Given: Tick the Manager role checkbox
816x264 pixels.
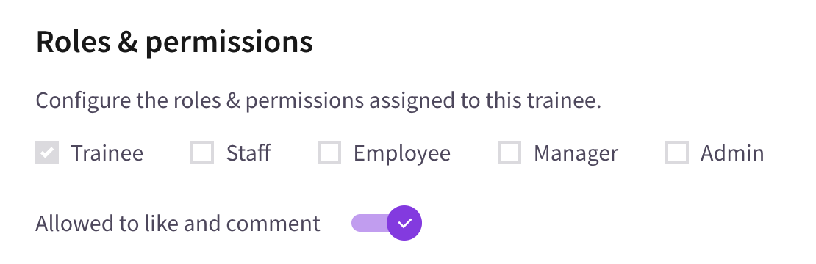Looking at the screenshot, I should coord(509,153).
